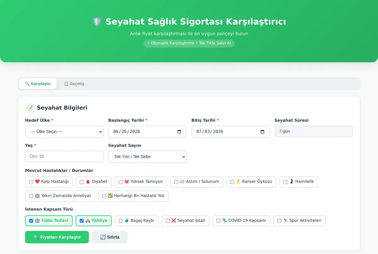
Task: Click the Seyahat Süresi 7 gün field
Action: point(314,131)
